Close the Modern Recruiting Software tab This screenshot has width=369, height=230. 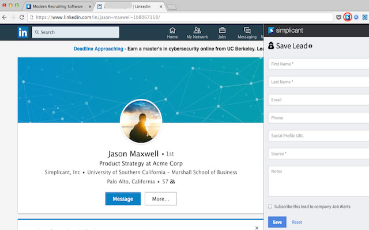pos(90,6)
